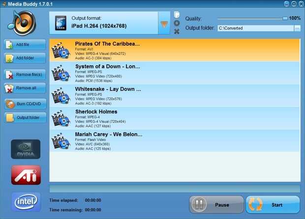Open the output format dropdown arrow
The height and width of the screenshot is (219, 305).
click(x=164, y=24)
